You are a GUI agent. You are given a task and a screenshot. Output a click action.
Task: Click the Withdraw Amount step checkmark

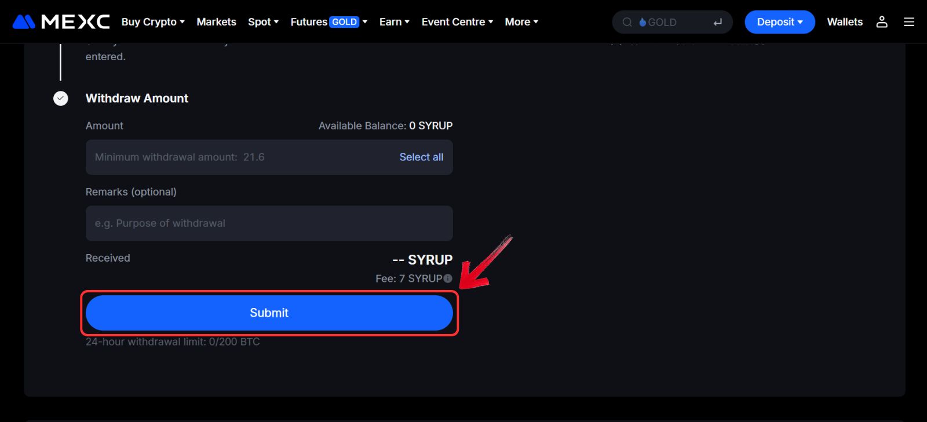61,98
